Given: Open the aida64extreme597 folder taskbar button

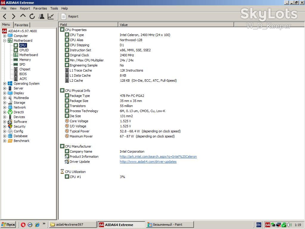Looking at the screenshot, I should tap(73, 225).
